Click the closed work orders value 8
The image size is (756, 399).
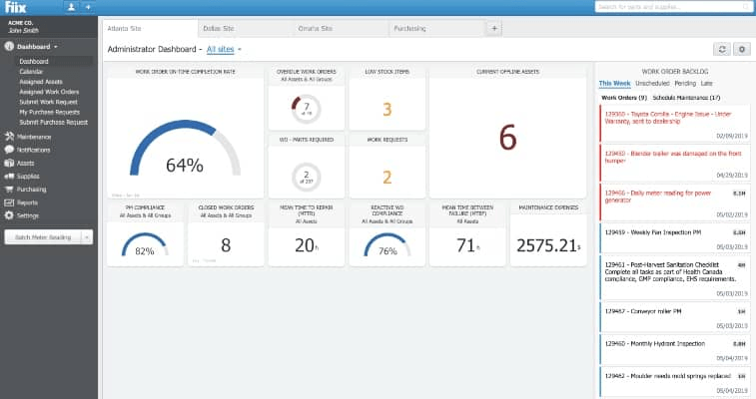pyautogui.click(x=226, y=245)
